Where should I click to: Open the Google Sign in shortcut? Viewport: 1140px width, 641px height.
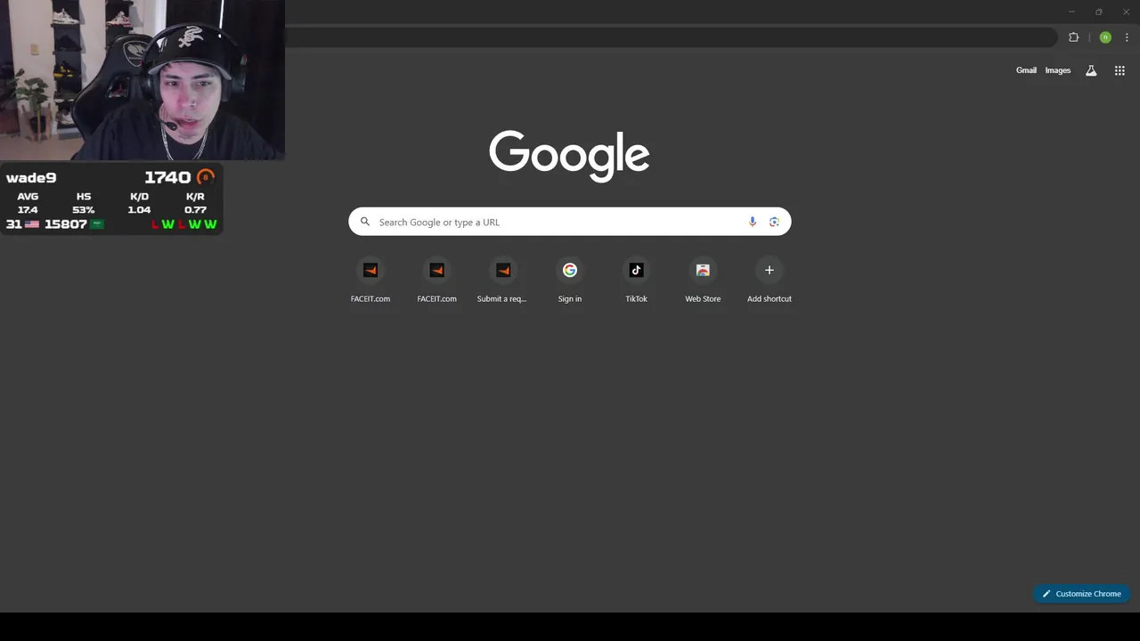pyautogui.click(x=570, y=280)
